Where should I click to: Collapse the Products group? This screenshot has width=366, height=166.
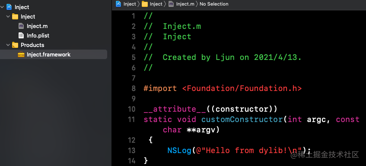8,45
